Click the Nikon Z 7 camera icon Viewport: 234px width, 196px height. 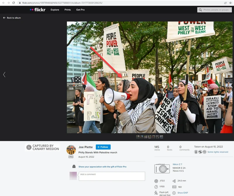[x=162, y=169]
